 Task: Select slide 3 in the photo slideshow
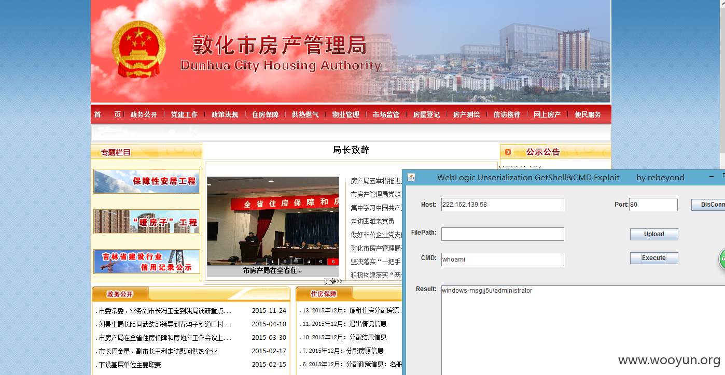pyautogui.click(x=297, y=262)
